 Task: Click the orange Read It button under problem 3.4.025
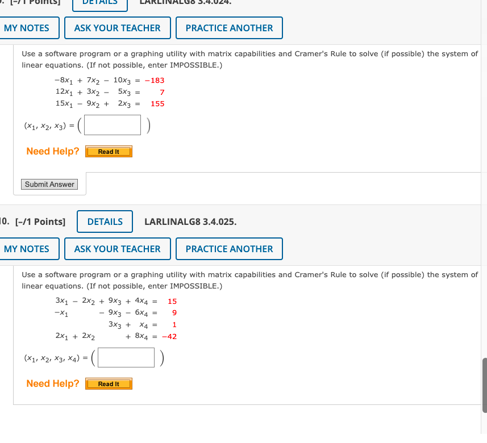tap(109, 383)
